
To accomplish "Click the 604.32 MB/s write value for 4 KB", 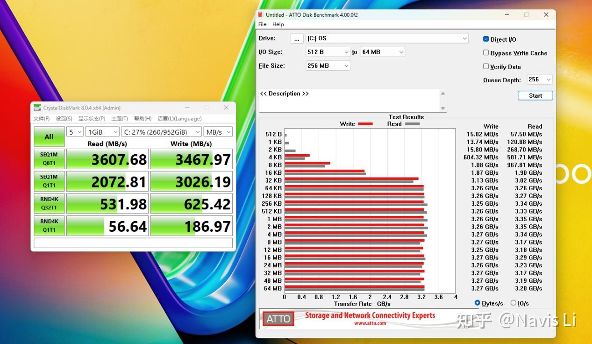I will (x=481, y=158).
